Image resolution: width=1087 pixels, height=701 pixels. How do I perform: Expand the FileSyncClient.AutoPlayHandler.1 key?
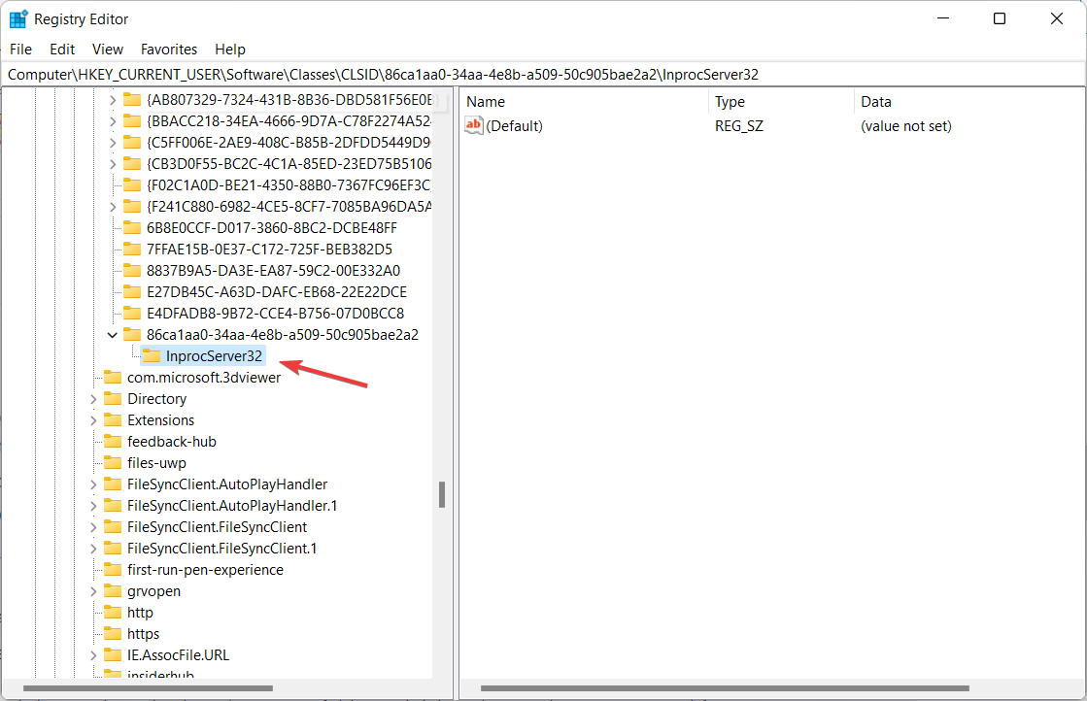pos(93,507)
